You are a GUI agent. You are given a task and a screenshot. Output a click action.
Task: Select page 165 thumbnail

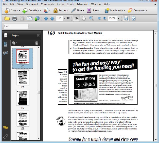[x=23, y=57]
